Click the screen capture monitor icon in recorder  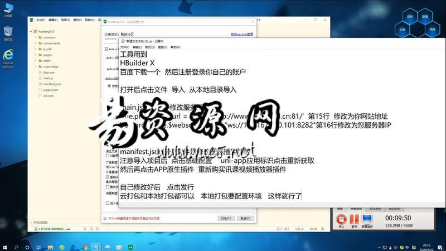pos(367,219)
